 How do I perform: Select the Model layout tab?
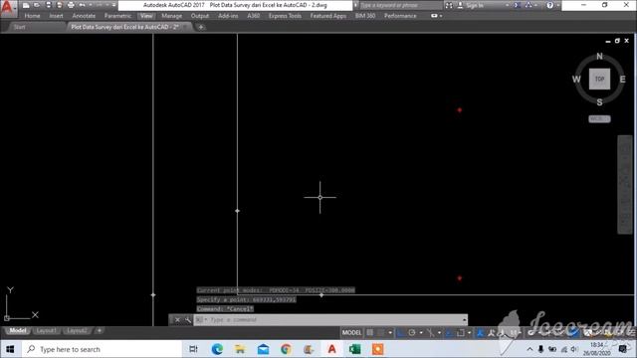[x=18, y=331]
